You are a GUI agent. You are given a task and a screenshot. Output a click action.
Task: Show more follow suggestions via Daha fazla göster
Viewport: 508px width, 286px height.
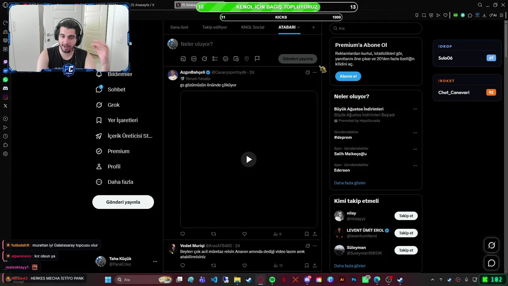click(x=350, y=266)
